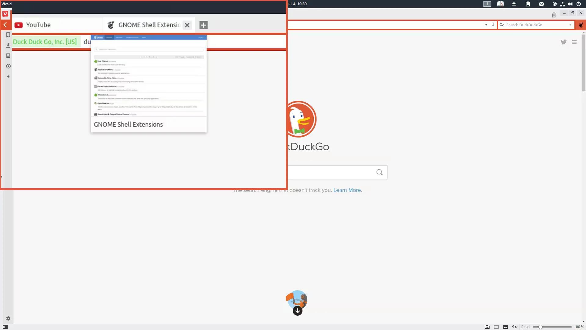This screenshot has width=586, height=330.
Task: Open the Bookmarks side panel
Action: [x=8, y=35]
